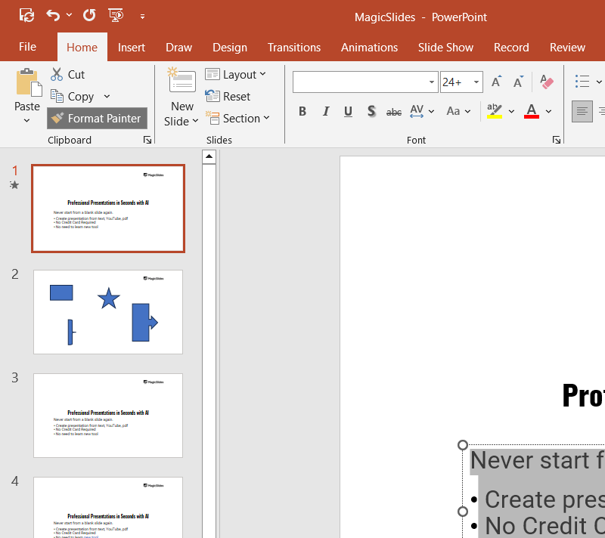This screenshot has height=538, width=605.
Task: Open the font size dropdown
Action: pyautogui.click(x=476, y=82)
